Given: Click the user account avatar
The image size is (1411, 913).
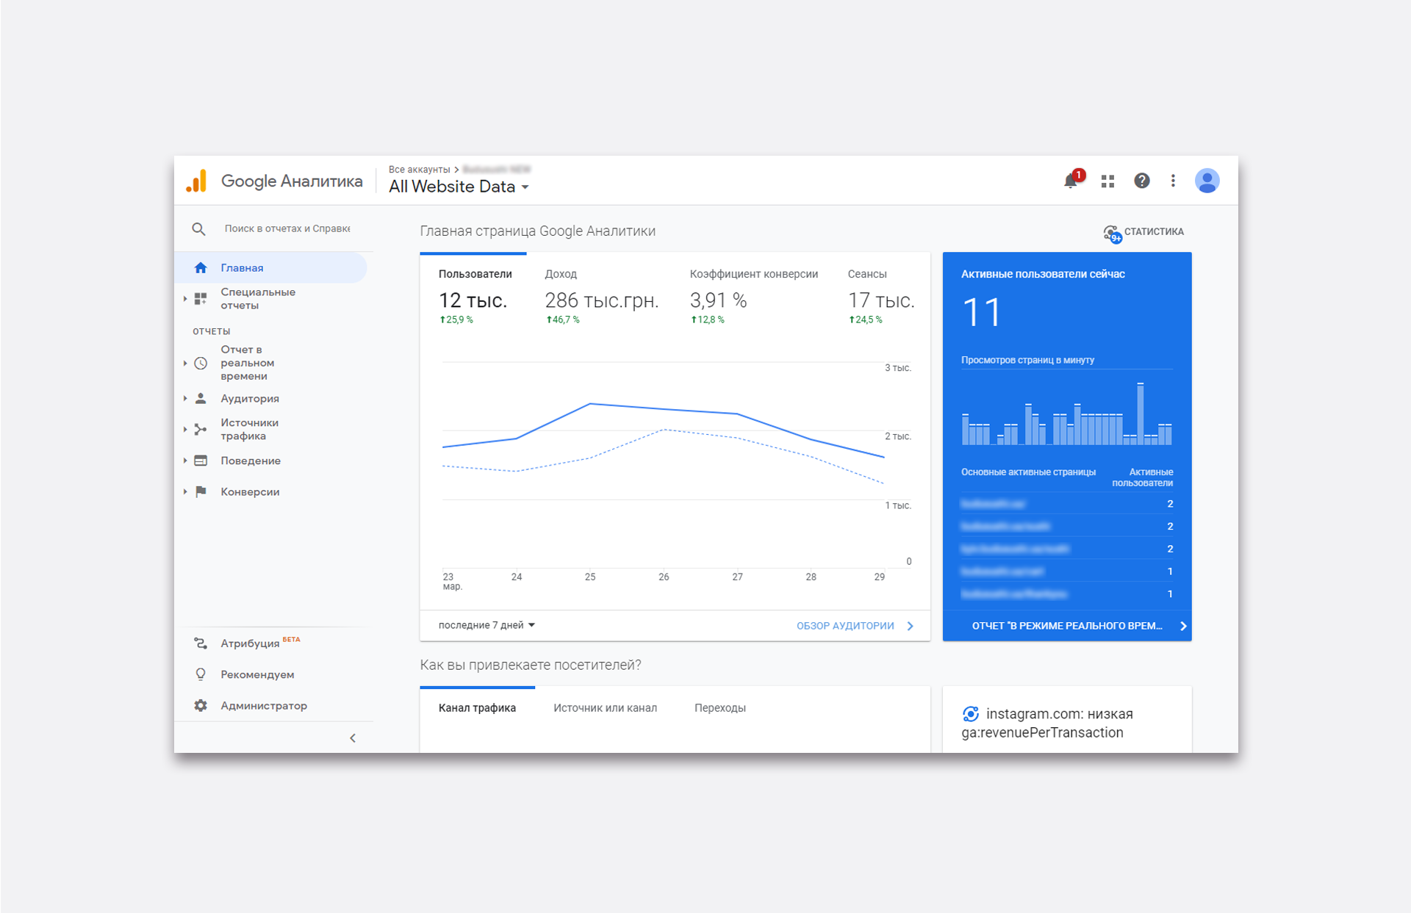Looking at the screenshot, I should point(1207,181).
